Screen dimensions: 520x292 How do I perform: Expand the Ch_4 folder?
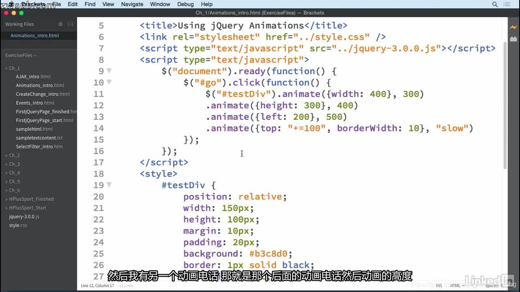coord(6,173)
